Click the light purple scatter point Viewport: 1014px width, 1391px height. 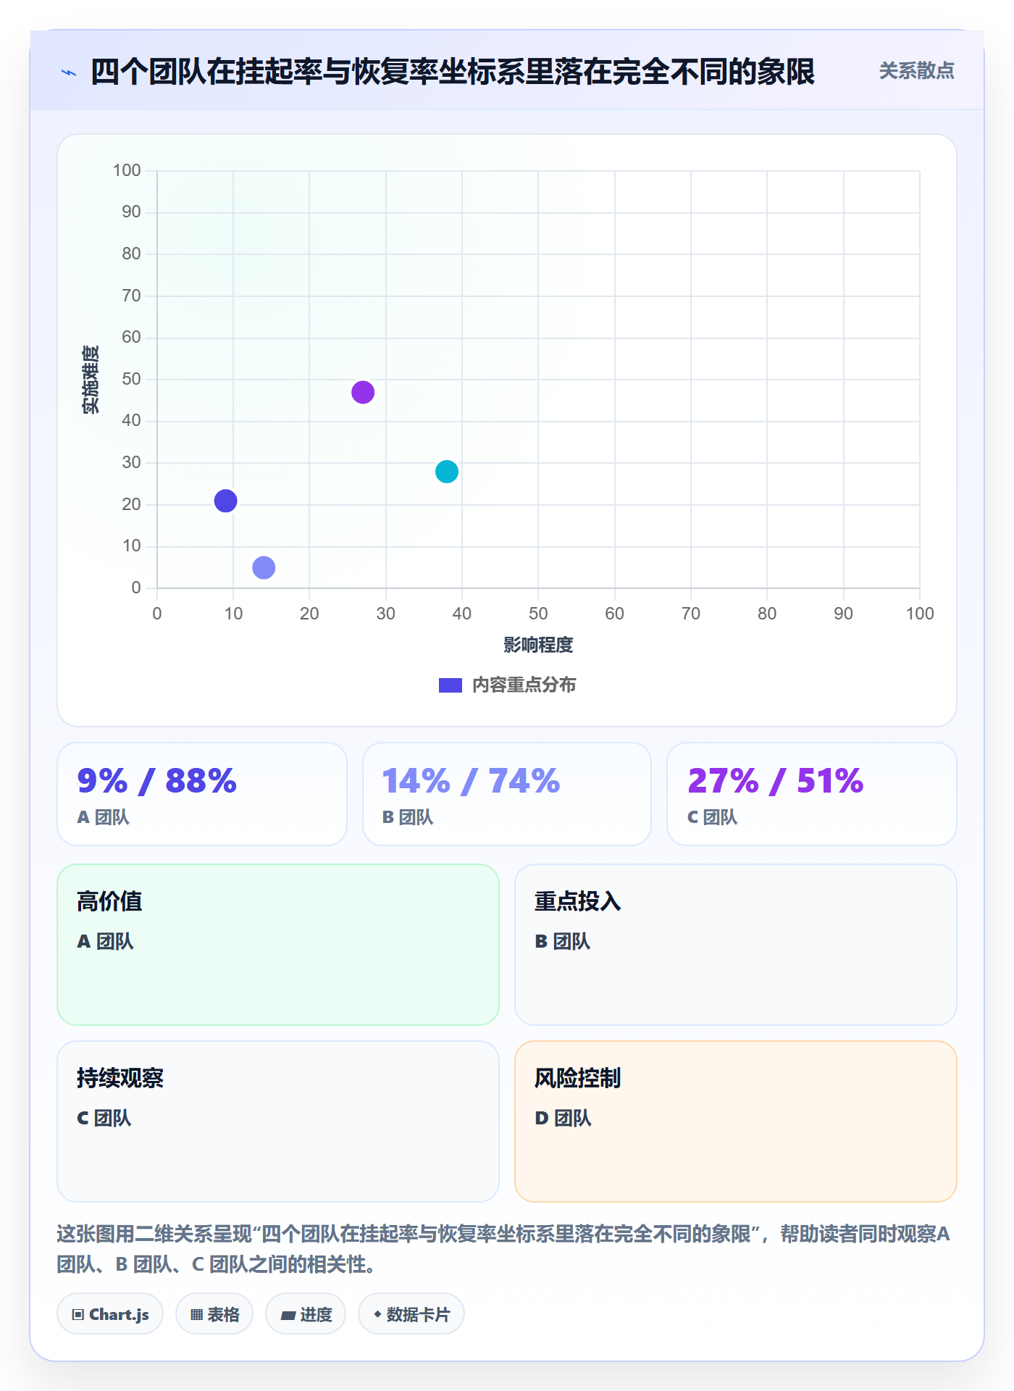(264, 567)
